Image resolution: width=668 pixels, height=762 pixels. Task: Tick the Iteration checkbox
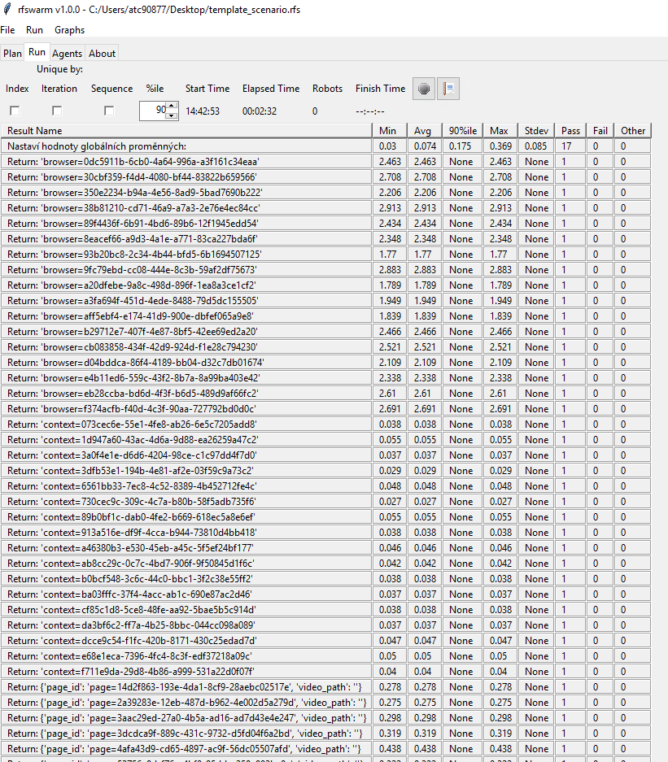click(57, 111)
